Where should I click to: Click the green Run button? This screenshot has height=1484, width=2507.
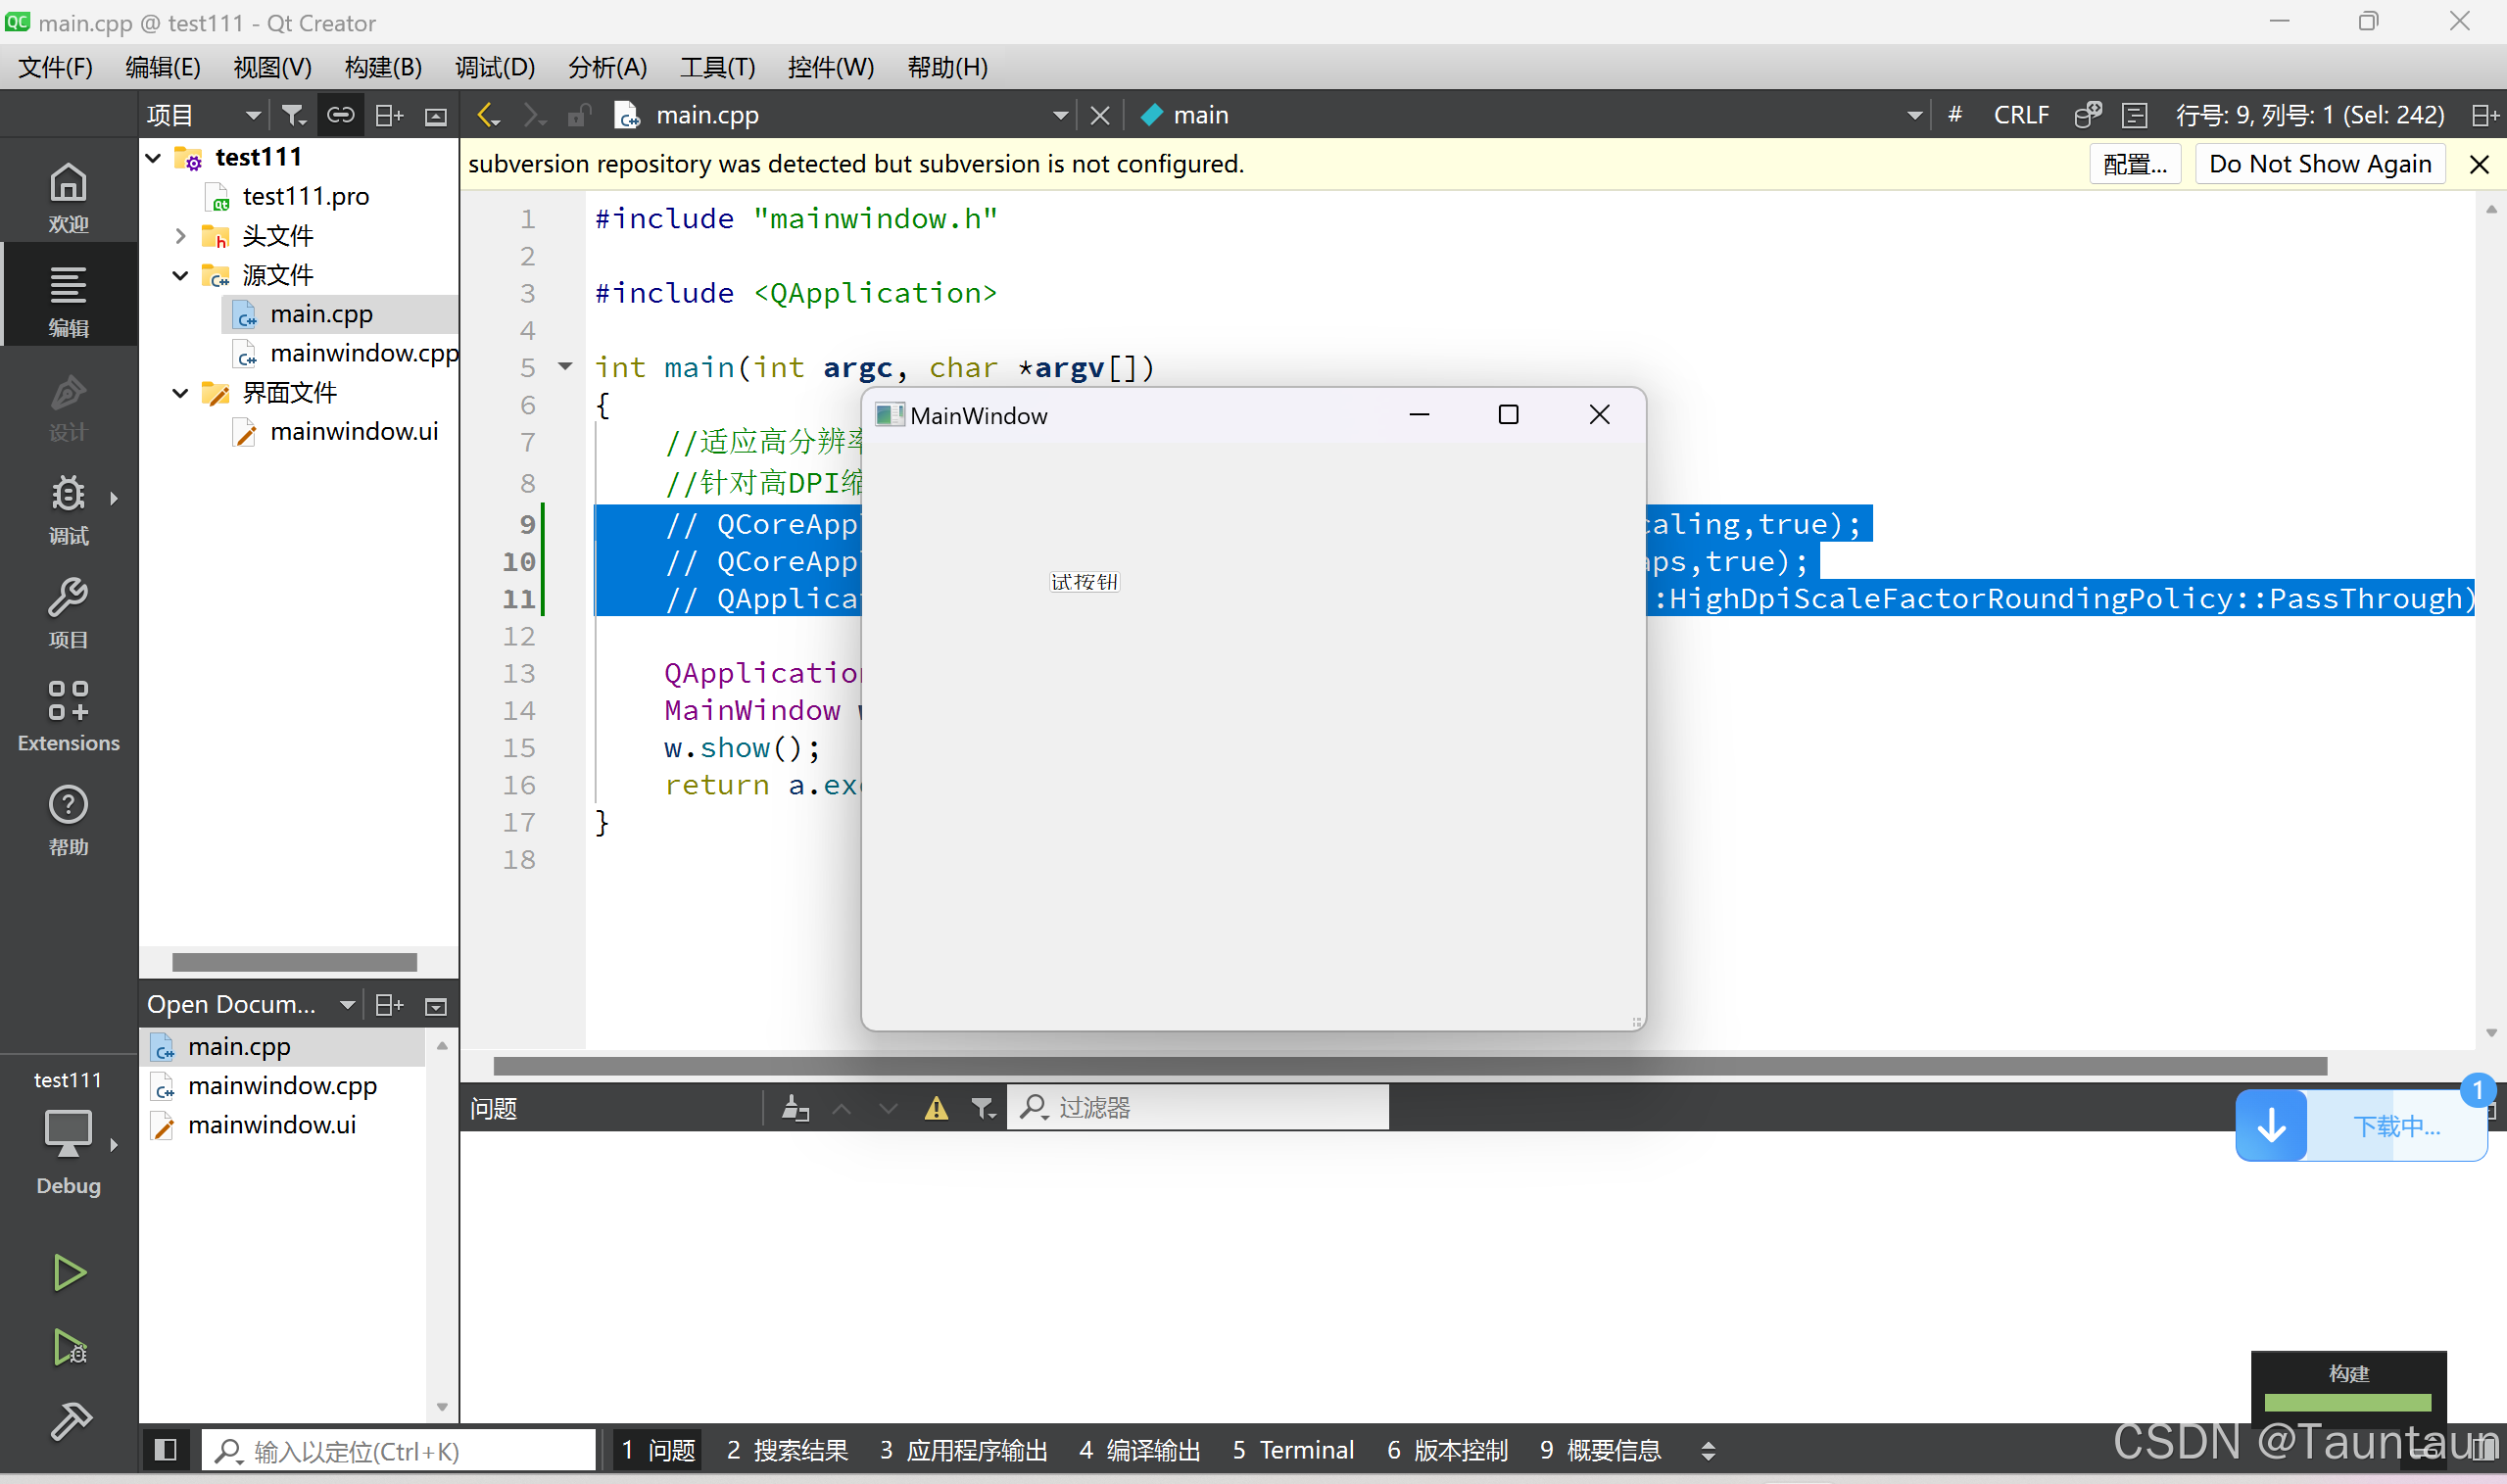click(68, 1273)
